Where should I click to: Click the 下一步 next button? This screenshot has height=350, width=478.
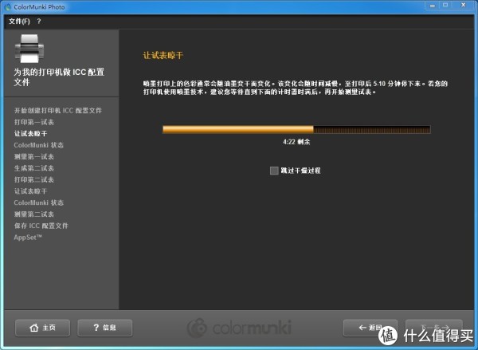point(434,328)
